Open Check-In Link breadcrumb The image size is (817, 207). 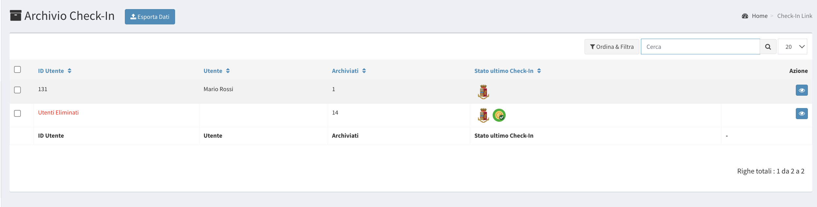coord(795,16)
